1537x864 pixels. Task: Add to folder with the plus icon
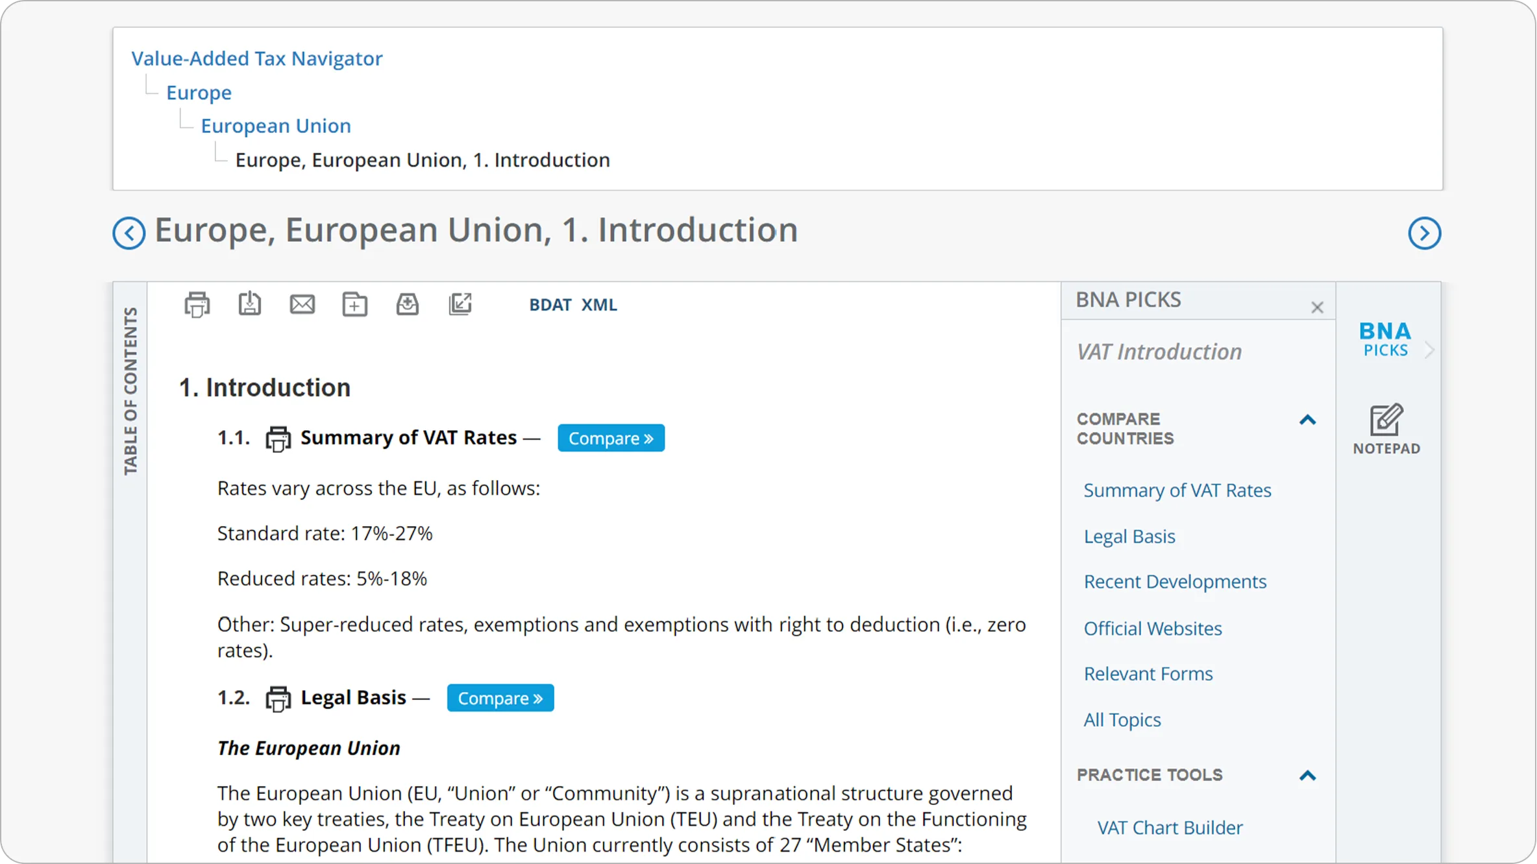(355, 304)
